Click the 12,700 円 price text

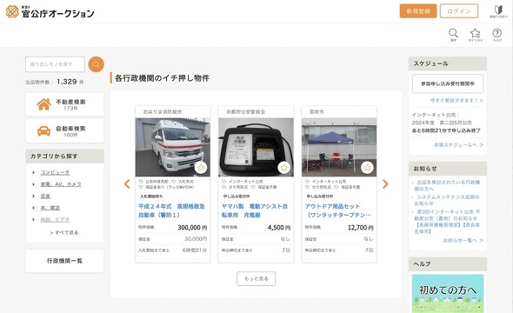pos(361,227)
